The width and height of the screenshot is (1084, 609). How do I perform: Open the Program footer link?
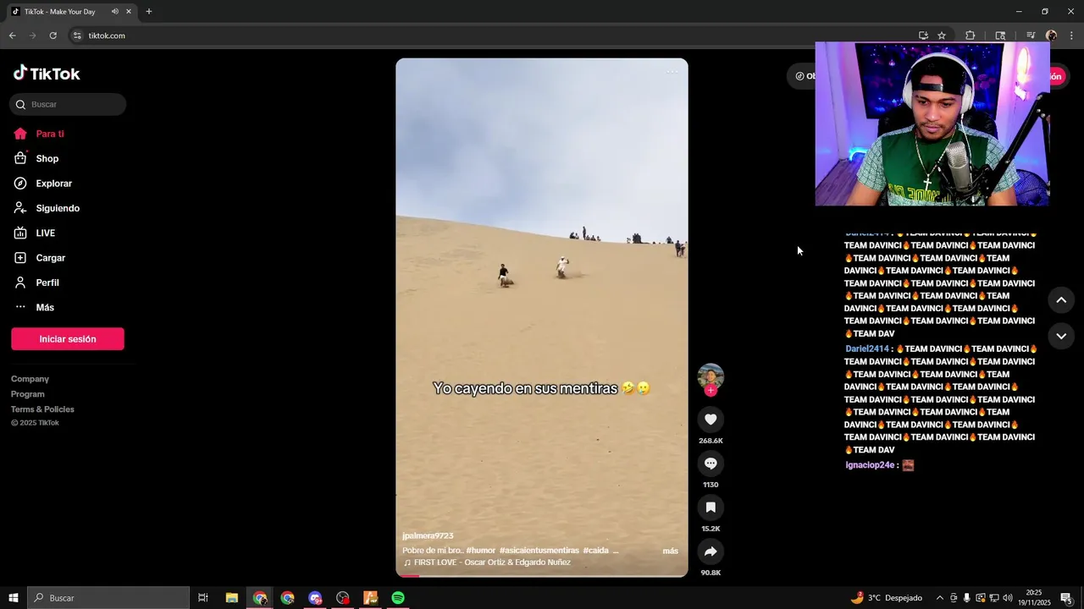coord(28,394)
